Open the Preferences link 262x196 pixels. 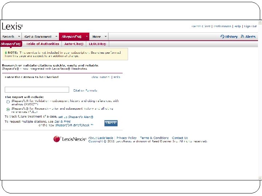click(x=222, y=26)
